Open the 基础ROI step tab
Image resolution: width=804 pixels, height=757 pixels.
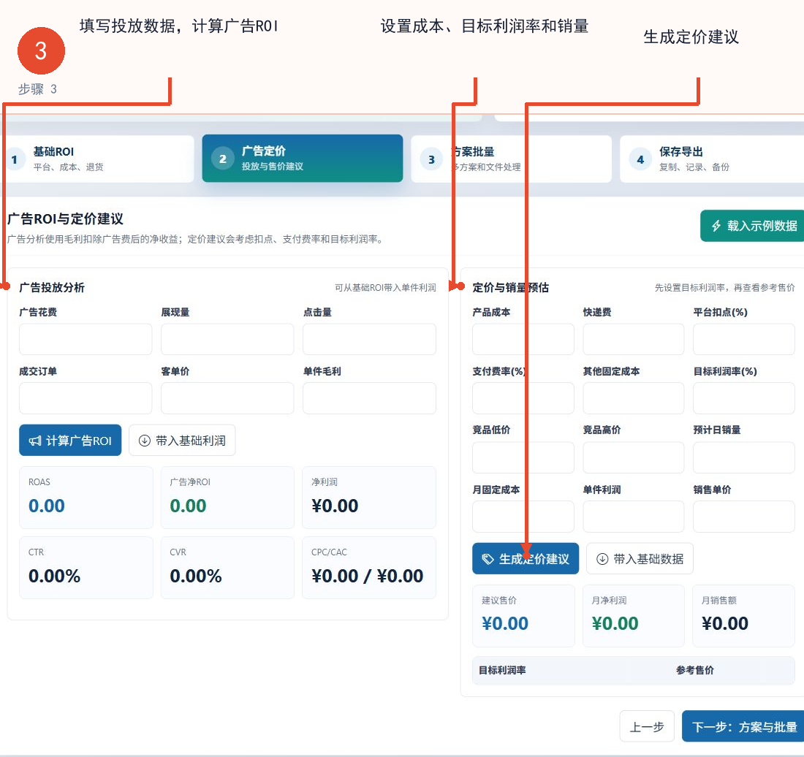point(97,159)
